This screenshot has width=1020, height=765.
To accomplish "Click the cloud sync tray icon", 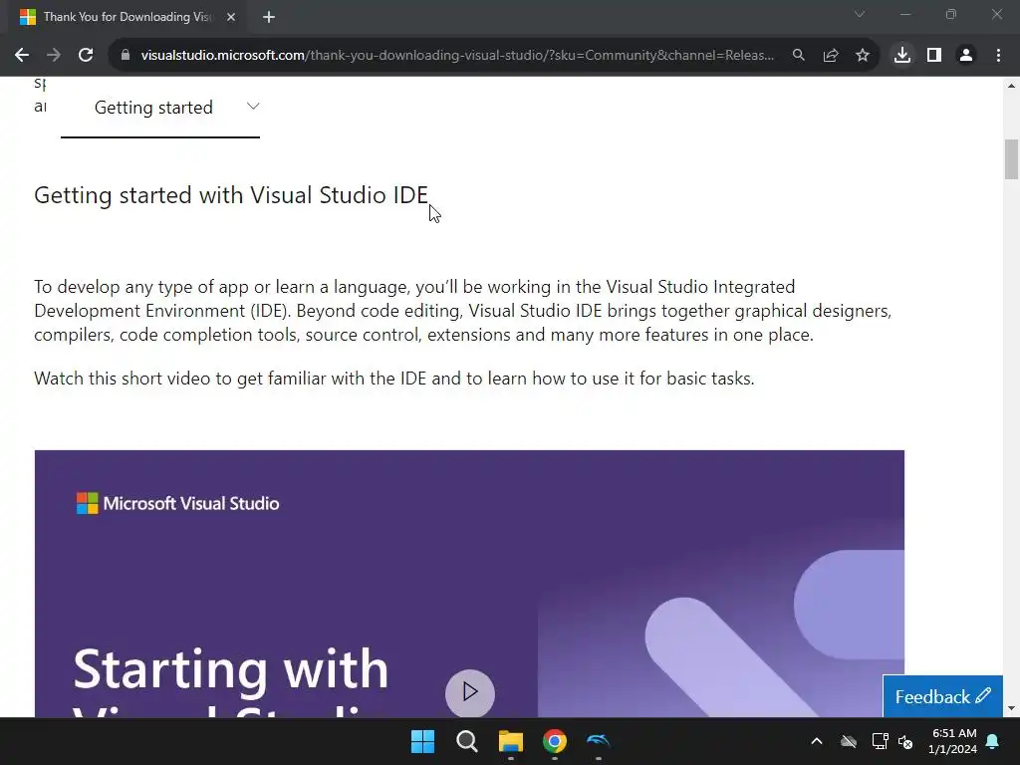I will [x=849, y=741].
